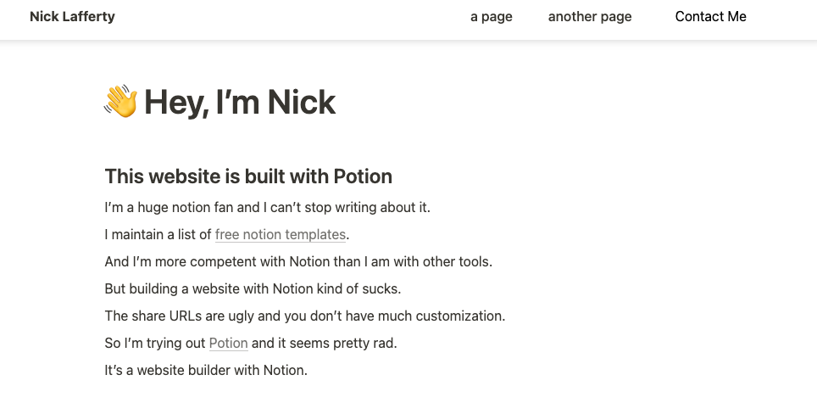Click the word 'Nick' in the big title
Viewport: 817px width, 414px height.
click(x=301, y=102)
